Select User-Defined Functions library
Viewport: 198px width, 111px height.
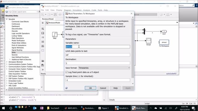(x=20, y=57)
